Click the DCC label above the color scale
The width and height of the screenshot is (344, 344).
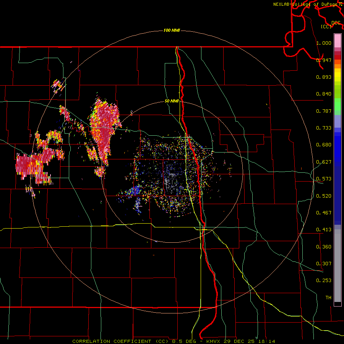336,23
